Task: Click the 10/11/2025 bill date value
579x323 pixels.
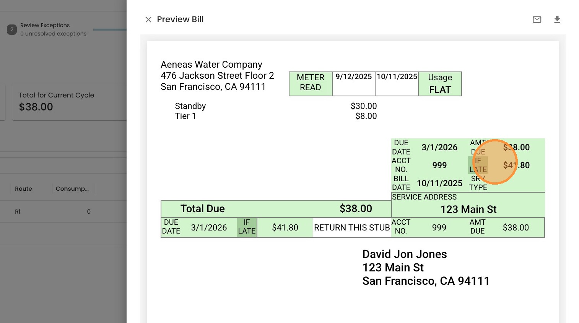Action: click(x=439, y=183)
